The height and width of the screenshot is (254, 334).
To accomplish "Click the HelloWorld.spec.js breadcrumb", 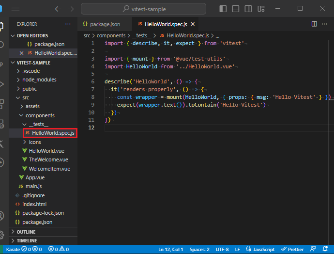I will coord(184,35).
